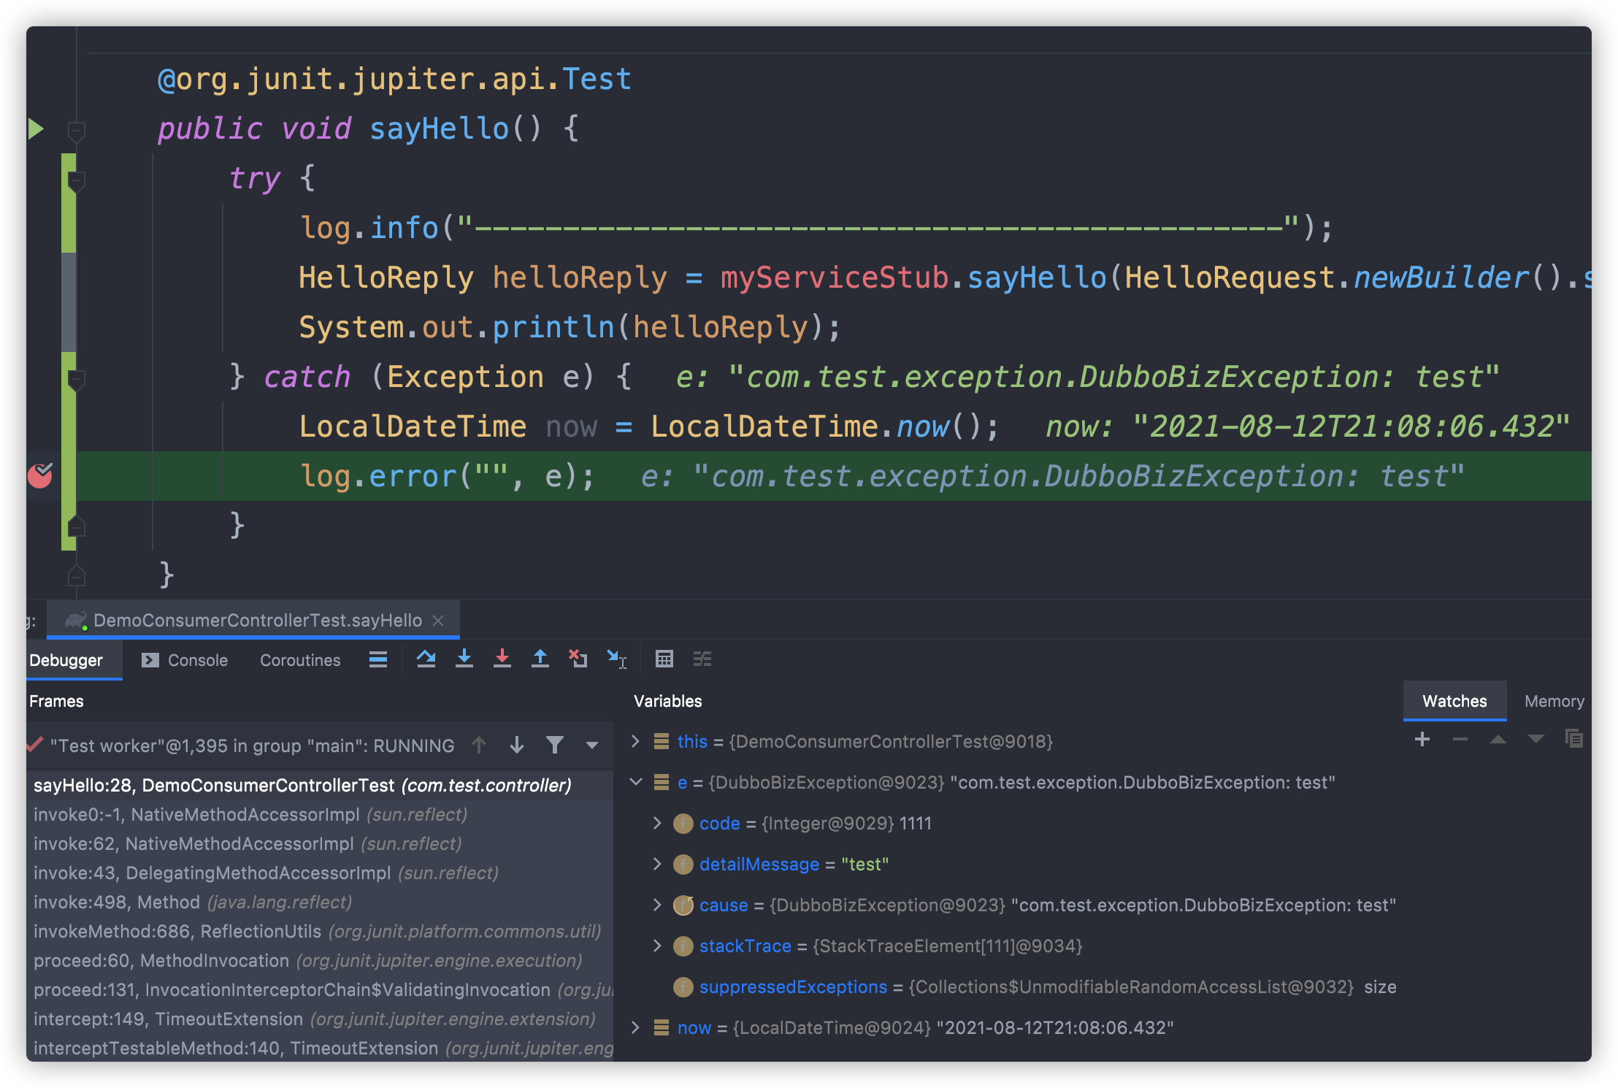Toggle the breakpoint on the log.error line
The height and width of the screenshot is (1088, 1618).
[x=40, y=476]
